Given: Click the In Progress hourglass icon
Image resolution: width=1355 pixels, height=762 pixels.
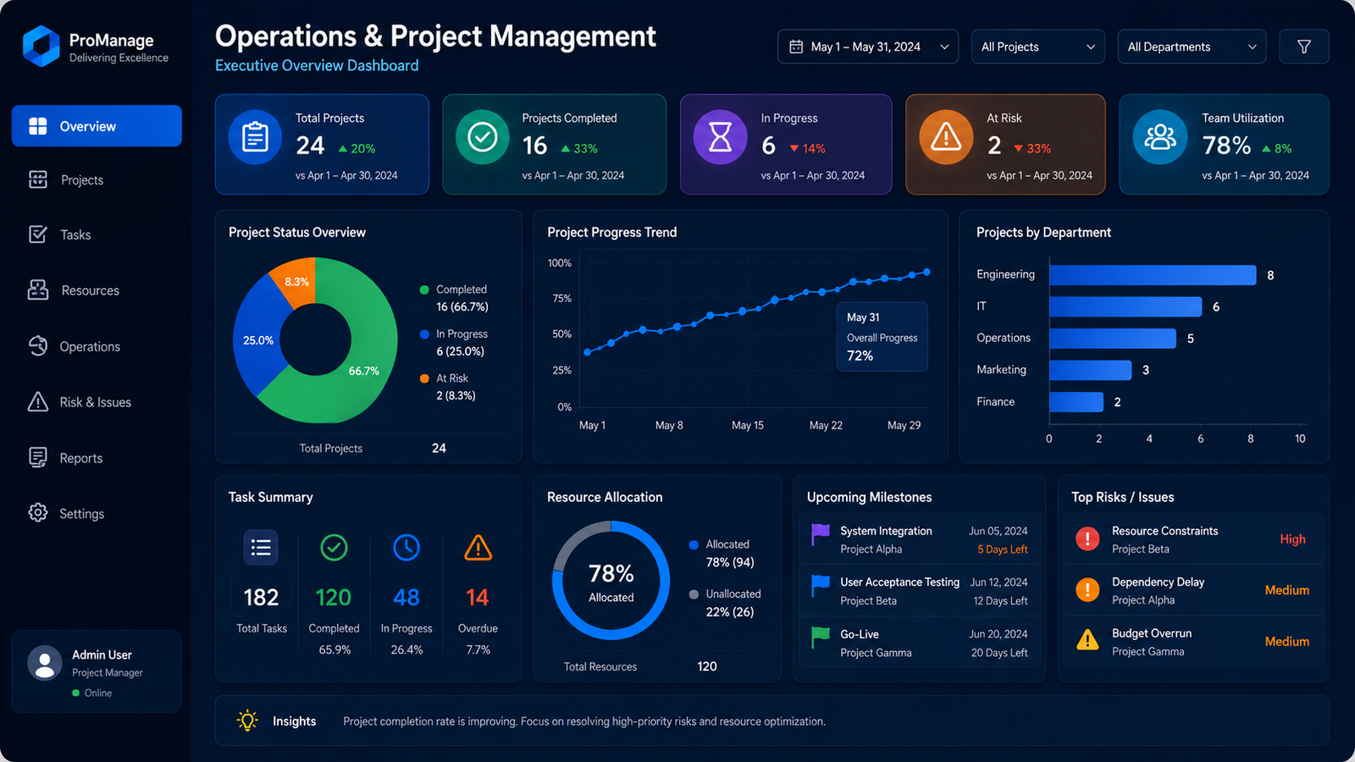Looking at the screenshot, I should tap(720, 137).
